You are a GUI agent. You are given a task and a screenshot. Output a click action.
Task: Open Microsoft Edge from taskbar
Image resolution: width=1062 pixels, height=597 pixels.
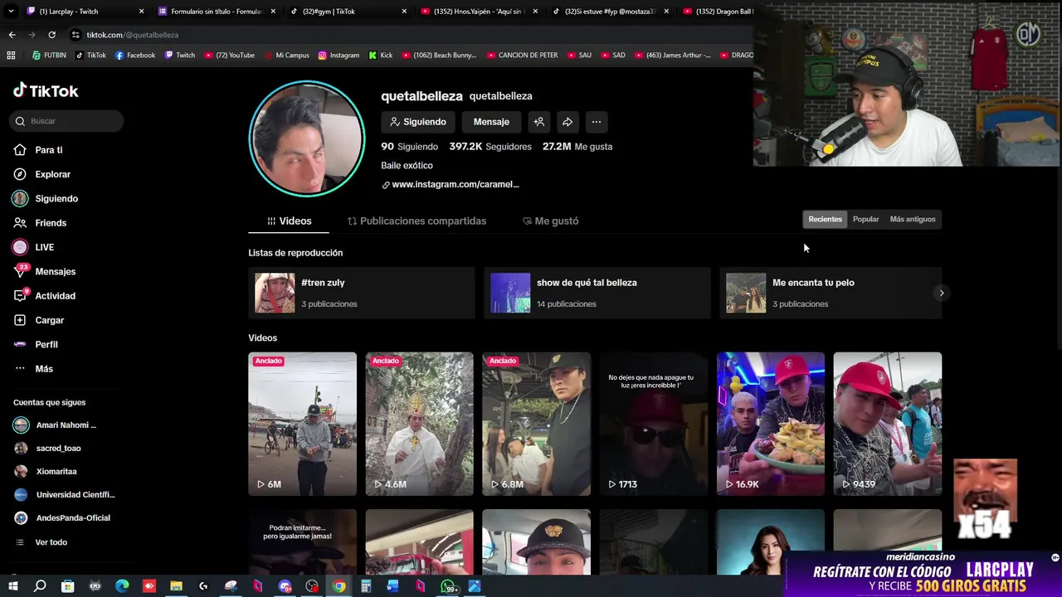[122, 586]
